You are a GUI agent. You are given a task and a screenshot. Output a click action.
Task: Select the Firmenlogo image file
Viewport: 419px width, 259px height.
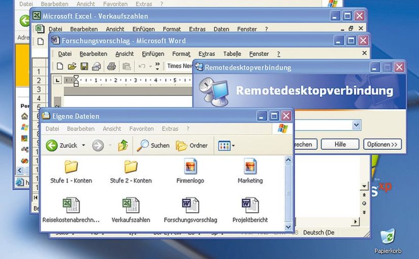click(190, 171)
